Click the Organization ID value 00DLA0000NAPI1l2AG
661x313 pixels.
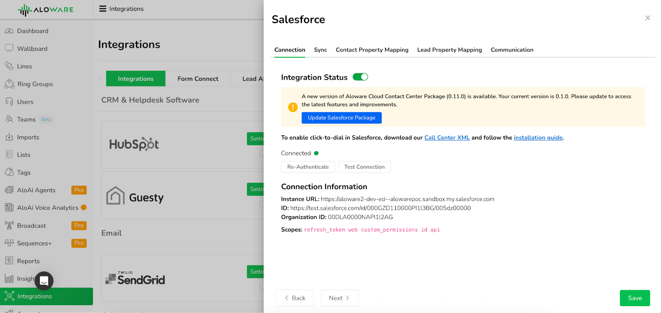360,217
